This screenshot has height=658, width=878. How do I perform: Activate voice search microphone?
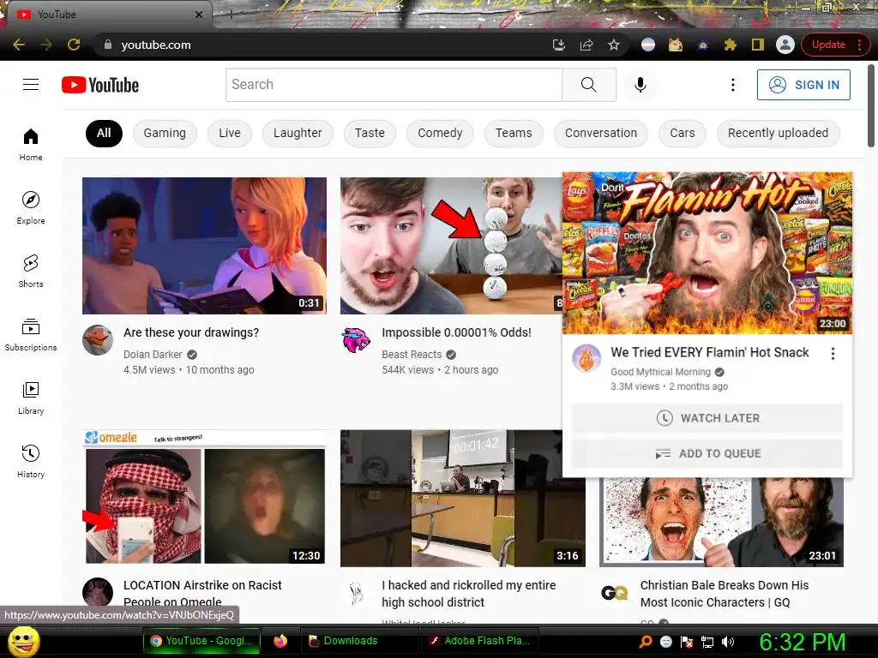tap(640, 85)
